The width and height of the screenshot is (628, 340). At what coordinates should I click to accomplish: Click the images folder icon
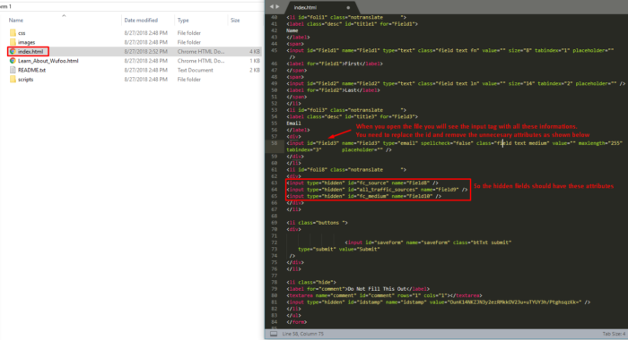(x=13, y=42)
